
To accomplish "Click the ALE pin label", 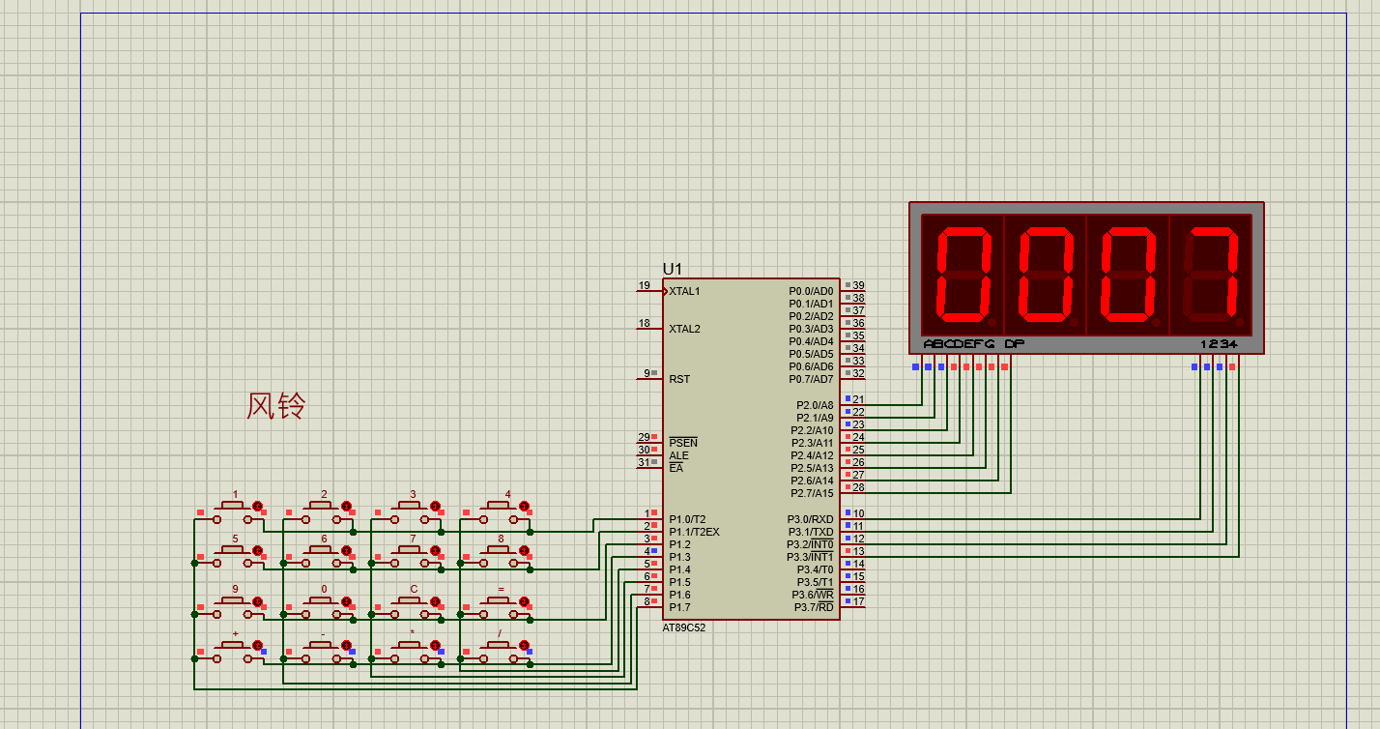I will 678,455.
